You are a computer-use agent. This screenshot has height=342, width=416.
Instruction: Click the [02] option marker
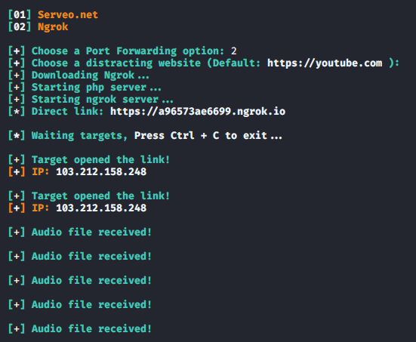[x=20, y=26]
